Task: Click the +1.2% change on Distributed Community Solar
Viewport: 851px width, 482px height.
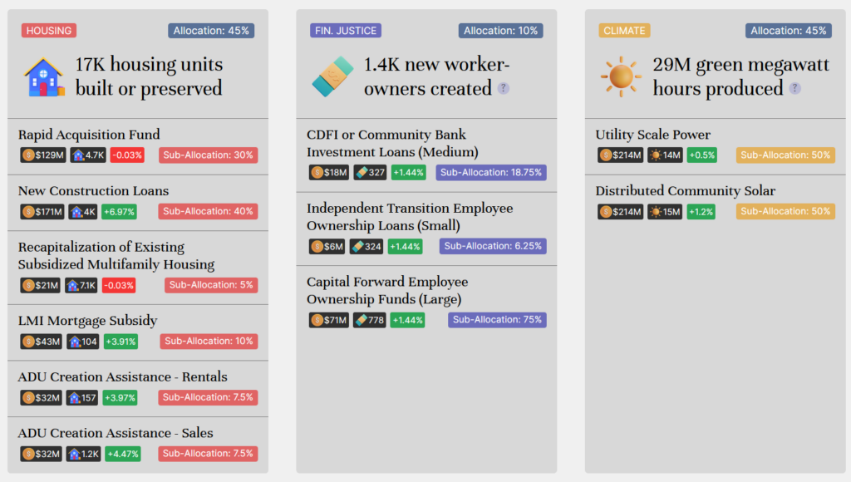Action: pos(701,212)
